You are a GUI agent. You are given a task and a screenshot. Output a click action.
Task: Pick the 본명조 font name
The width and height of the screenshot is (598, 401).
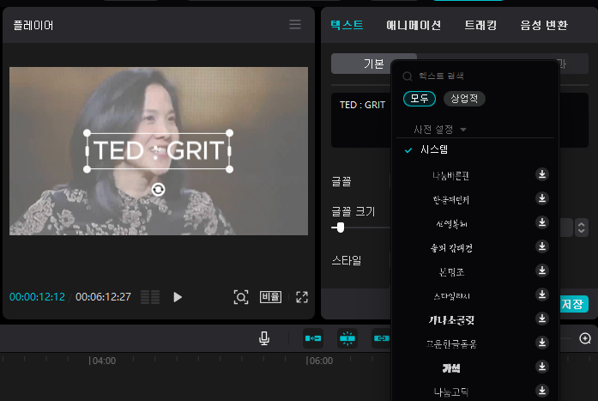(x=451, y=271)
